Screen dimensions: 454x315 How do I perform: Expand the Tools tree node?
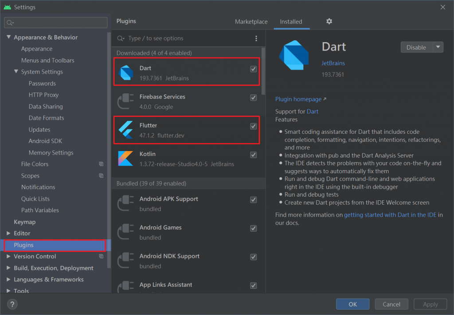9,291
